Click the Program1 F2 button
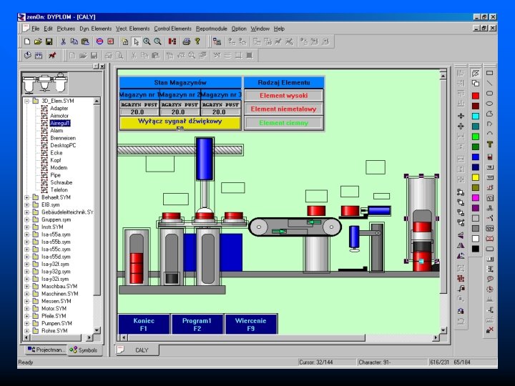Image resolution: width=515 pixels, height=386 pixels. click(197, 325)
